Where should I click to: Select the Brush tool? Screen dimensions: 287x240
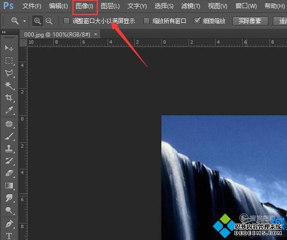[x=9, y=136]
